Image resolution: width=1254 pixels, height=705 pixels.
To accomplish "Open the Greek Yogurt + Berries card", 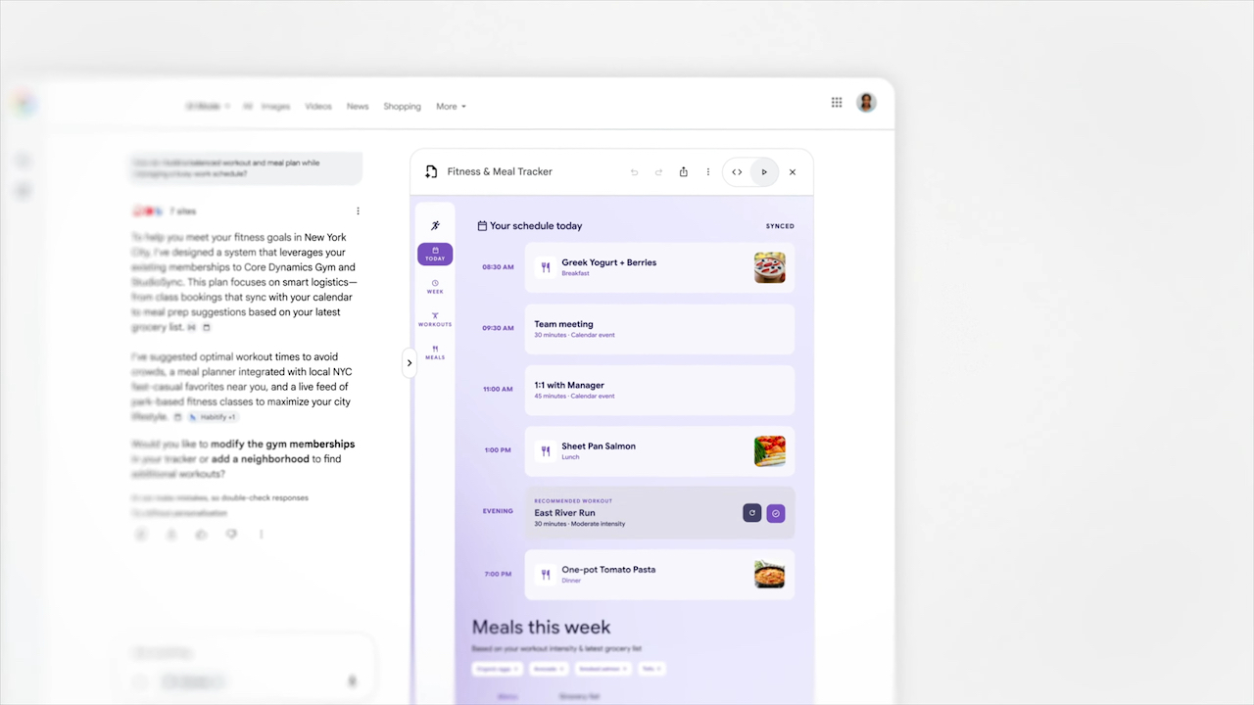I will (659, 267).
